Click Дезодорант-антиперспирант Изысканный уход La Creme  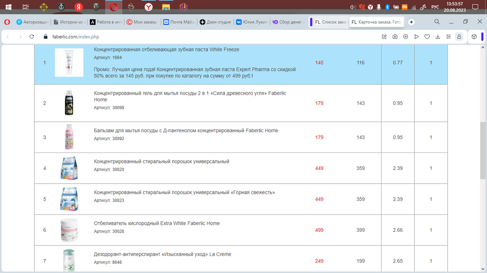(162, 254)
